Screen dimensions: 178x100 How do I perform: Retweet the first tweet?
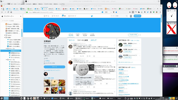click(x=81, y=56)
